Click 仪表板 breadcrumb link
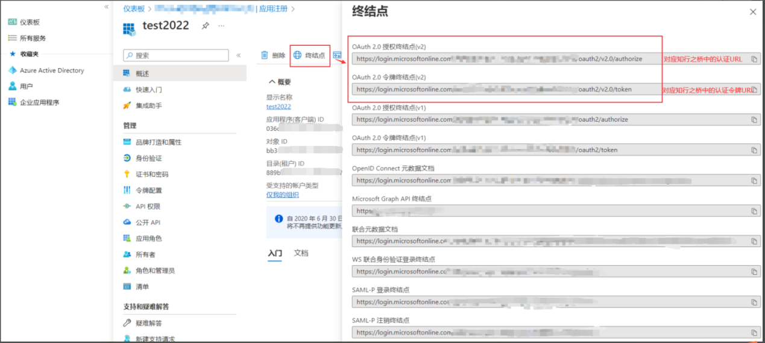 (x=133, y=9)
